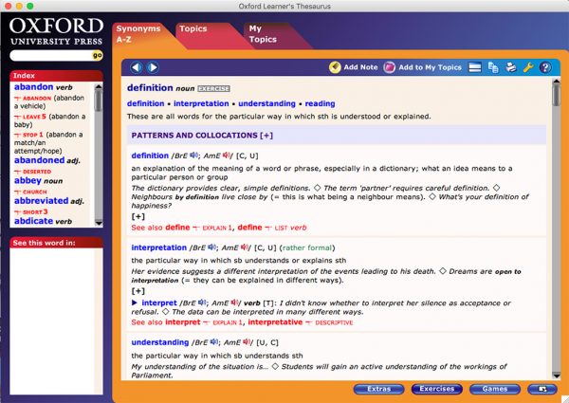Click the Add Note pencil icon
This screenshot has height=403, width=569.
[335, 67]
